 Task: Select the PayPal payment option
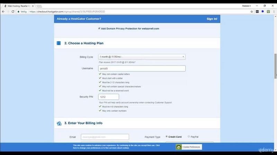(189, 136)
